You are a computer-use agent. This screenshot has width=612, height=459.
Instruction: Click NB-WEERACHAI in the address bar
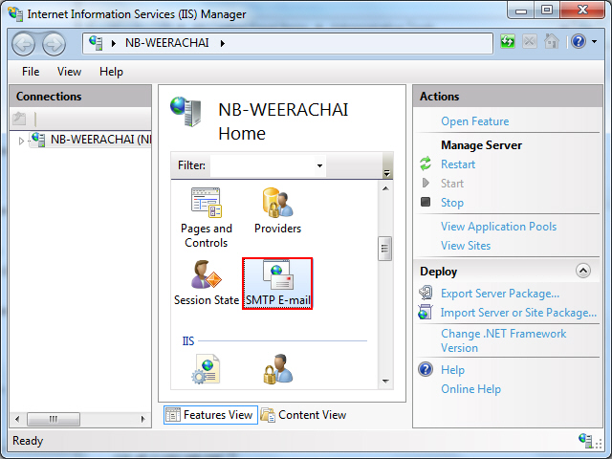coord(167,42)
